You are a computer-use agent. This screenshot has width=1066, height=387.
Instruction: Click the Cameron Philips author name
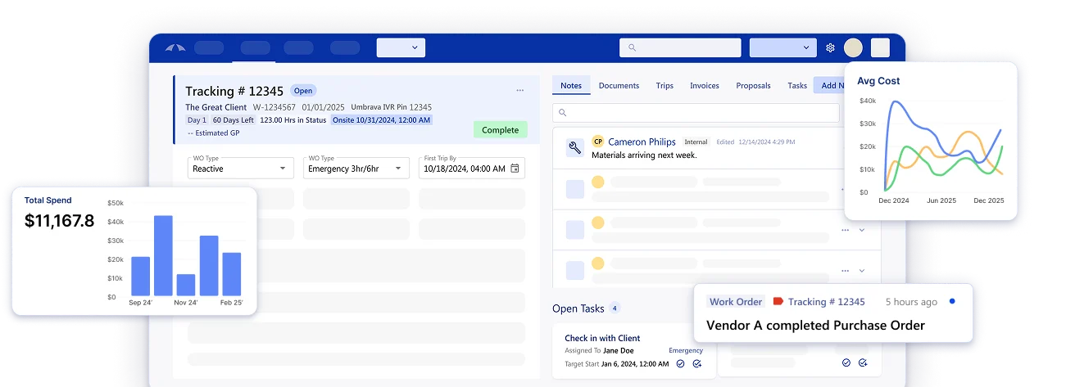point(642,142)
